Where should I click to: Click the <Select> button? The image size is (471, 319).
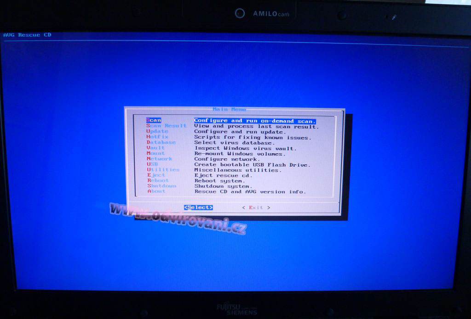(x=199, y=207)
